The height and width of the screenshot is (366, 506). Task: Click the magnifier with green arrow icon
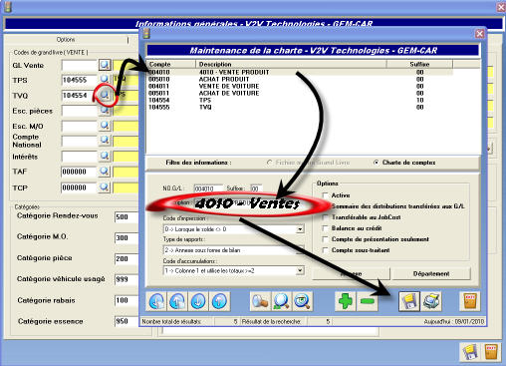click(281, 301)
